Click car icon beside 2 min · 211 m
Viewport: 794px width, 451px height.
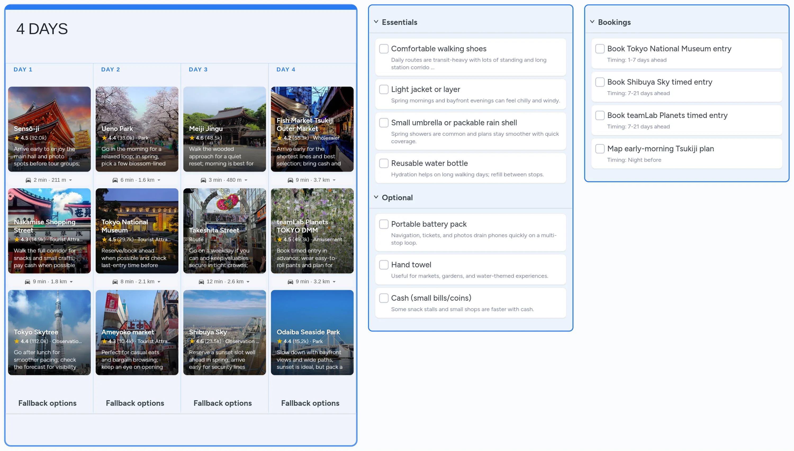28,180
